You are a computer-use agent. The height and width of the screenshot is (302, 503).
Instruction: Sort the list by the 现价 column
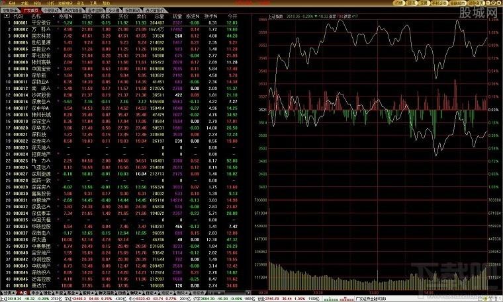coord(87,16)
